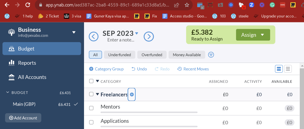304x129 pixels.
Task: Select the Money Available filter
Action: pos(187,55)
